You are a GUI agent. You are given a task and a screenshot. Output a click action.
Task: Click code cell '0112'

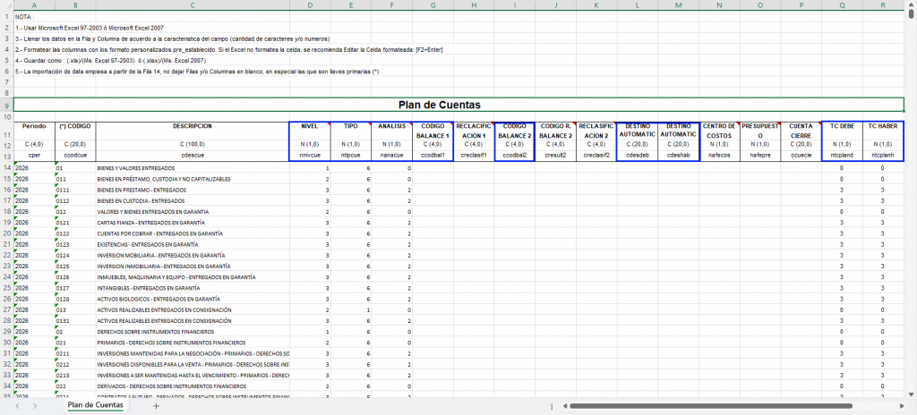(75, 200)
